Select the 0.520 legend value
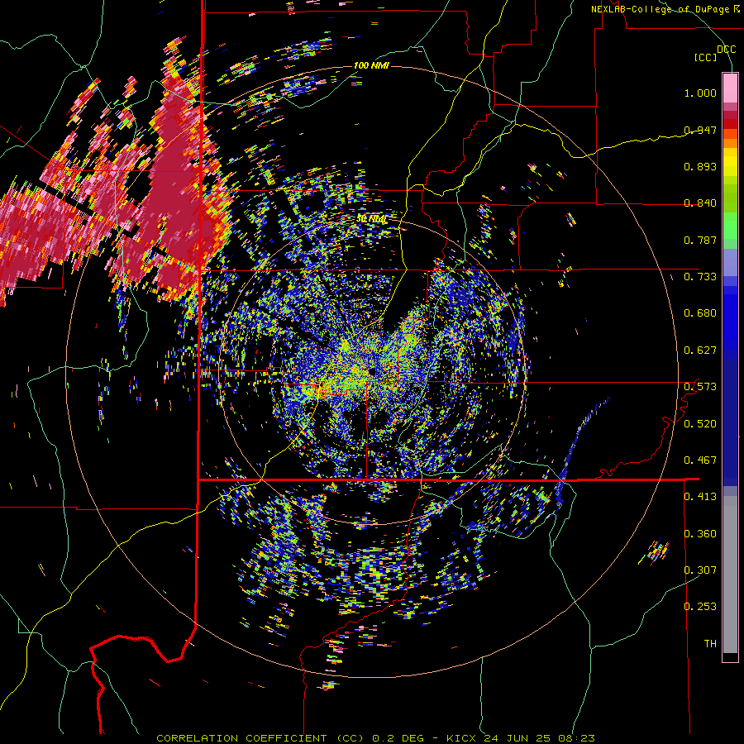The height and width of the screenshot is (744, 744). click(700, 424)
